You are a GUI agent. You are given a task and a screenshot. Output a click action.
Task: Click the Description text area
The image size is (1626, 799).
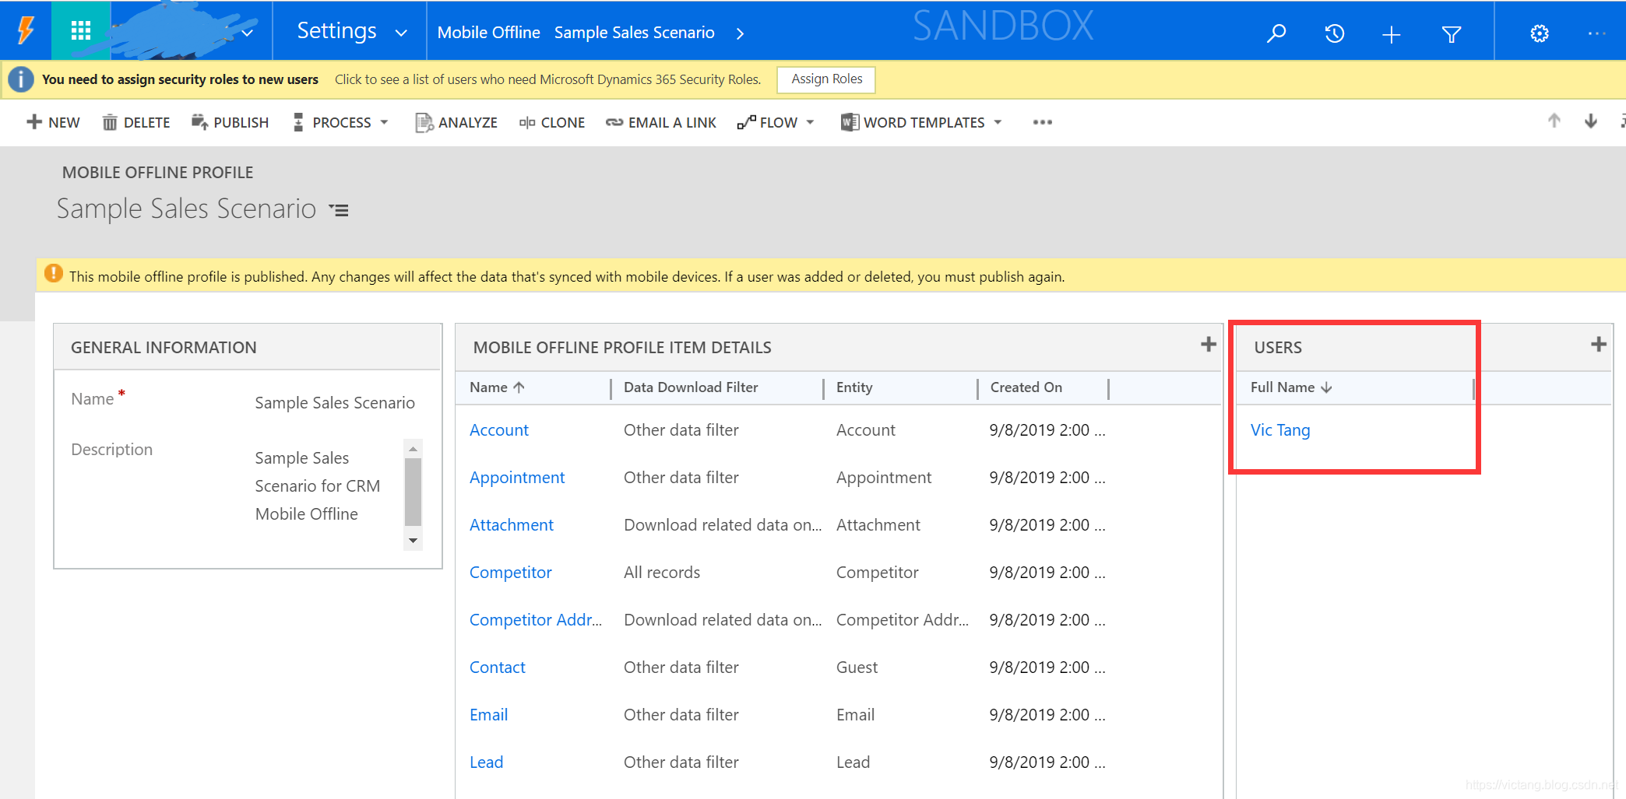[328, 495]
